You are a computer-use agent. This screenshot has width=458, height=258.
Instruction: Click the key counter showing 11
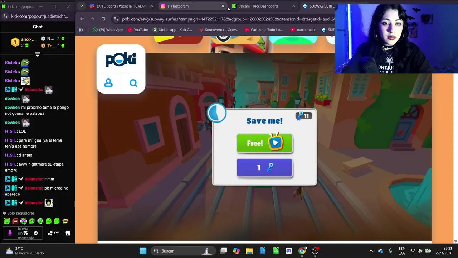click(x=304, y=115)
